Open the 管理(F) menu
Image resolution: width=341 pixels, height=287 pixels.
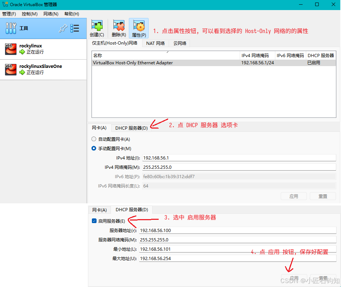(x=9, y=14)
